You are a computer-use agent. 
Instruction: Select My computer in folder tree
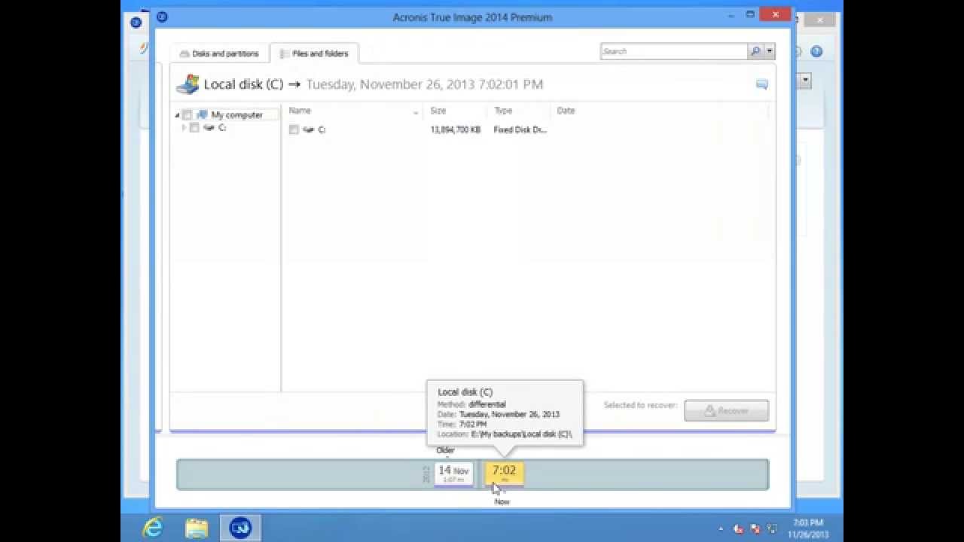236,115
